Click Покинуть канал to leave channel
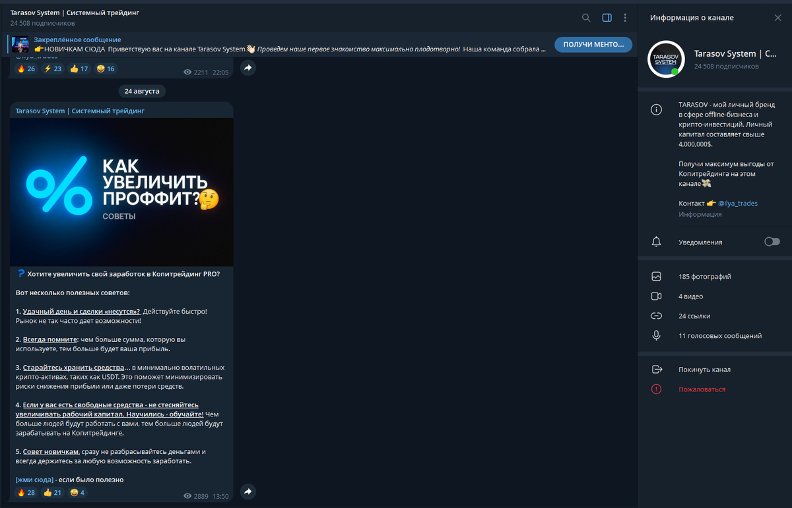 [704, 370]
